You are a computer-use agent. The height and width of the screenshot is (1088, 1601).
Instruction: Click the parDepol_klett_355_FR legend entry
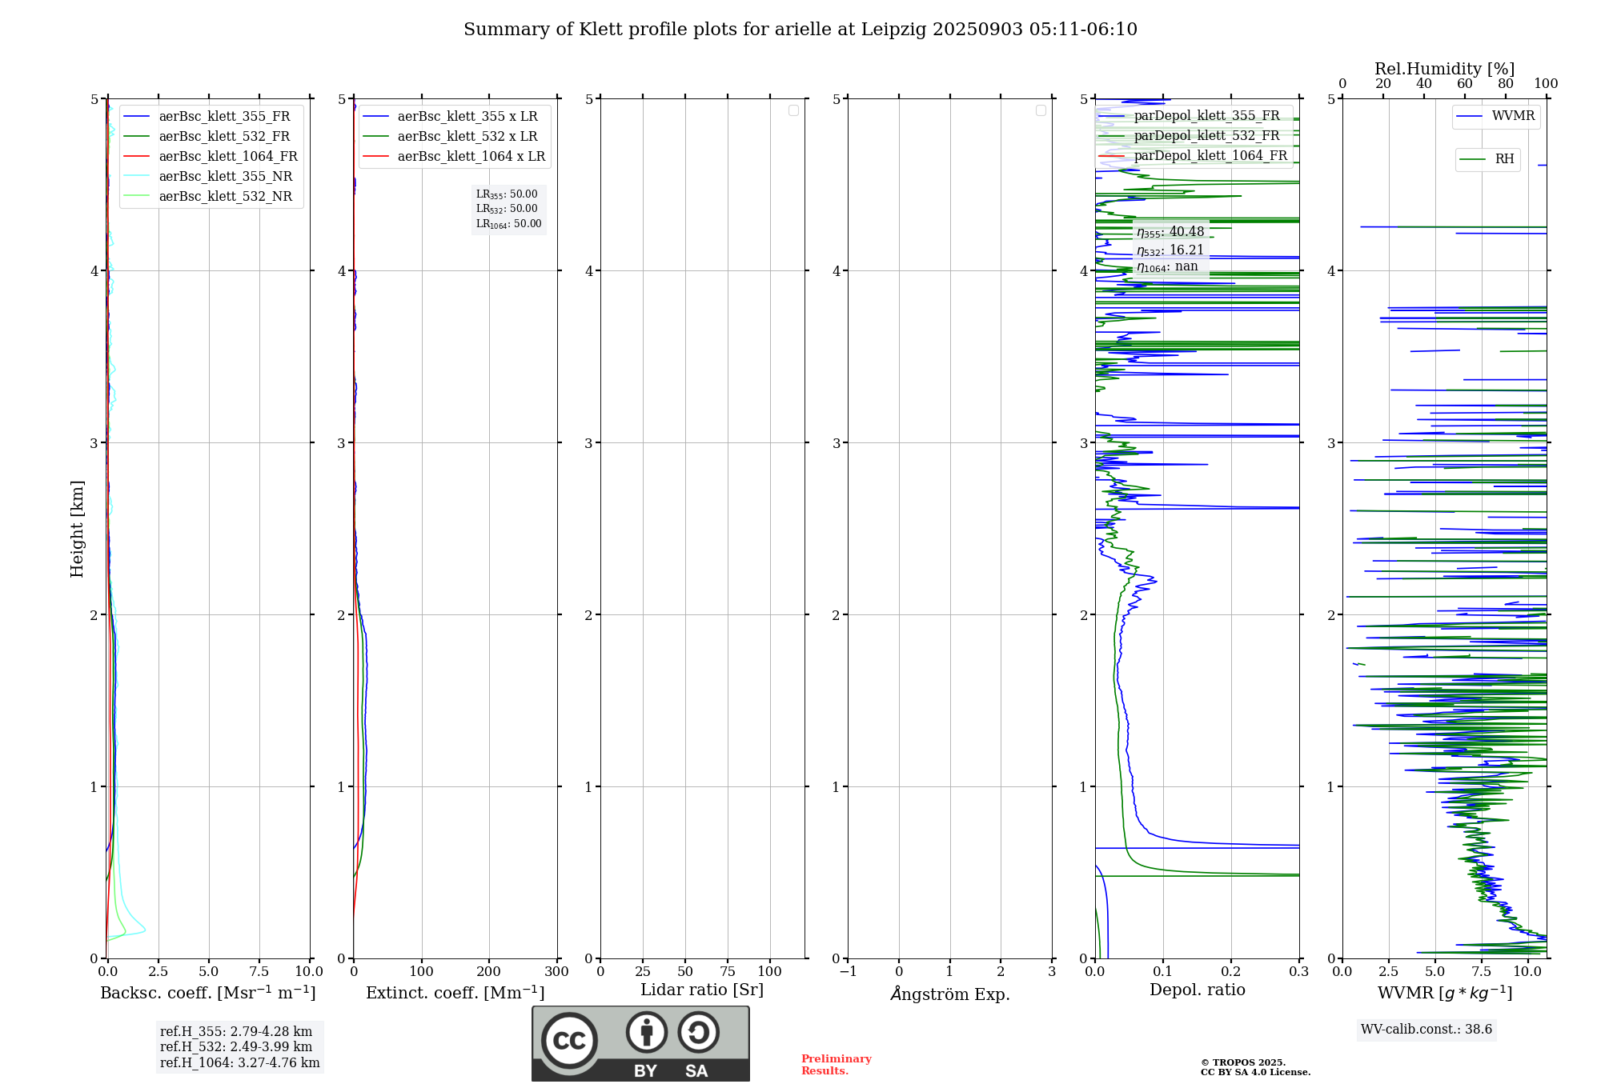click(x=1206, y=116)
